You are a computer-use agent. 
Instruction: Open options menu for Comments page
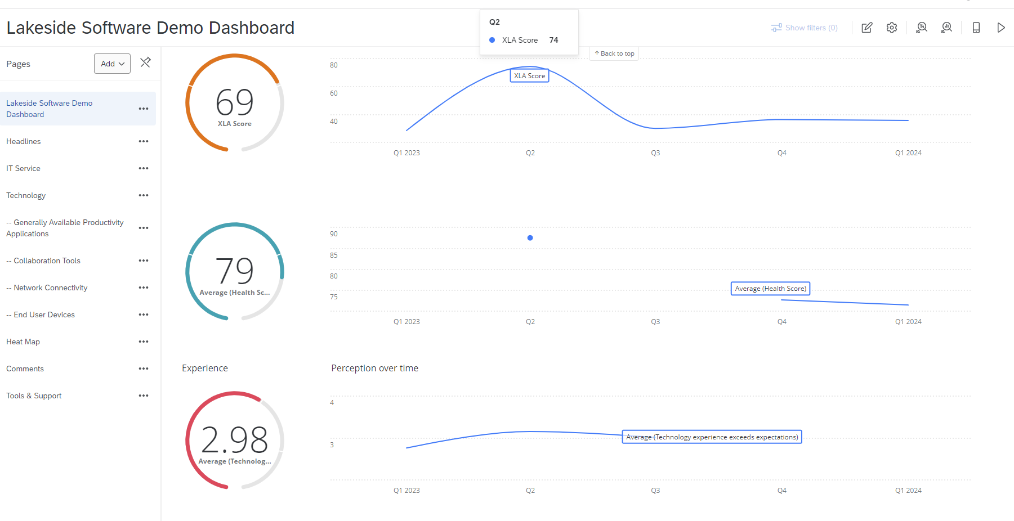tap(144, 369)
